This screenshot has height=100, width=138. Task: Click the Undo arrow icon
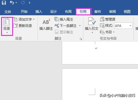coord(12,3)
